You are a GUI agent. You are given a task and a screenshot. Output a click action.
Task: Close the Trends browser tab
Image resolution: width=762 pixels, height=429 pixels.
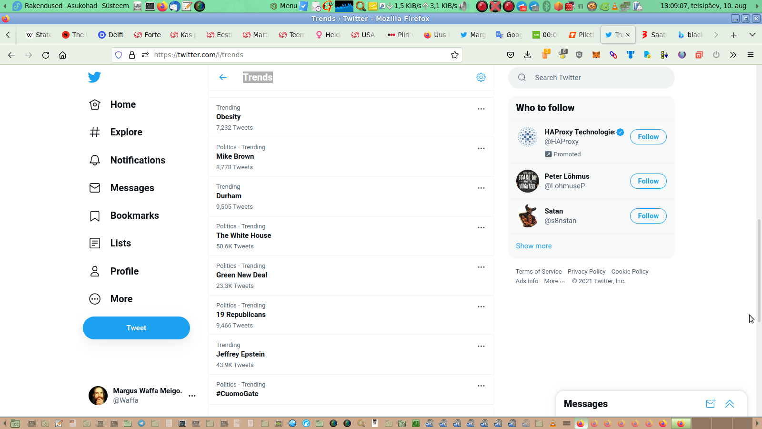[x=628, y=35]
